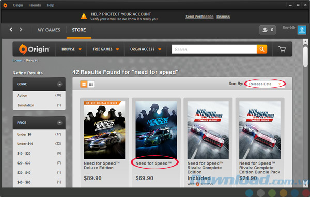
Task: Switch to the My Games tab
Action: click(x=49, y=30)
